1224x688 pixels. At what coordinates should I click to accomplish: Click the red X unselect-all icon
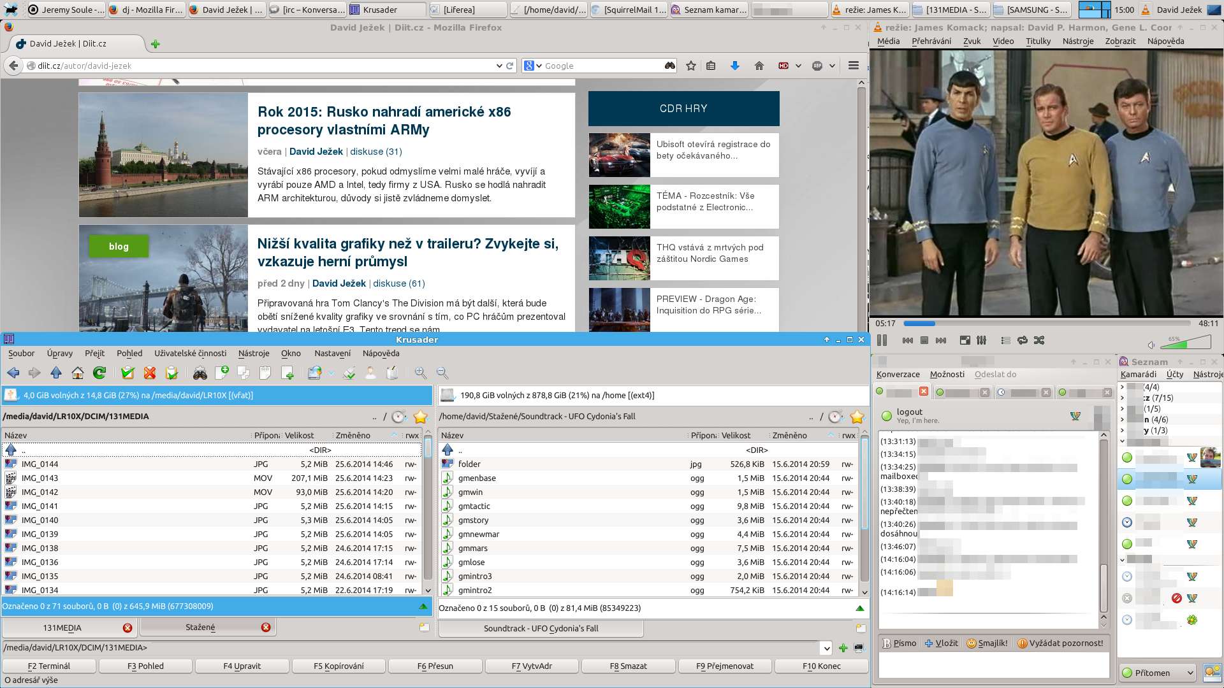click(150, 373)
